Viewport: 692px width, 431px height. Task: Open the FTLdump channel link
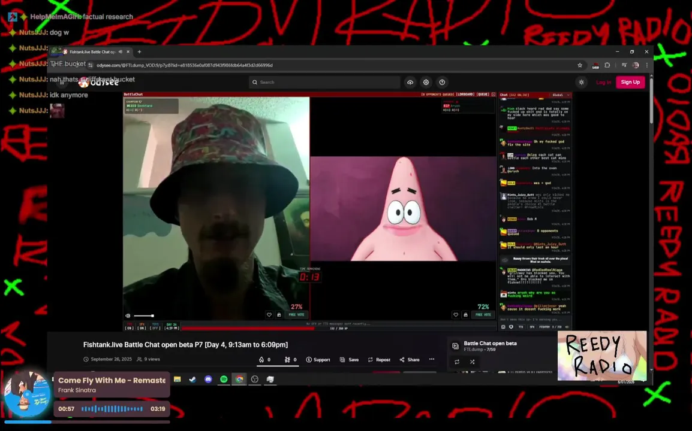point(473,350)
